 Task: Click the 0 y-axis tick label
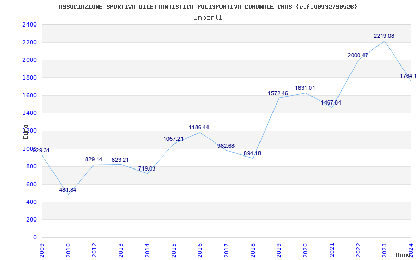[x=35, y=238]
